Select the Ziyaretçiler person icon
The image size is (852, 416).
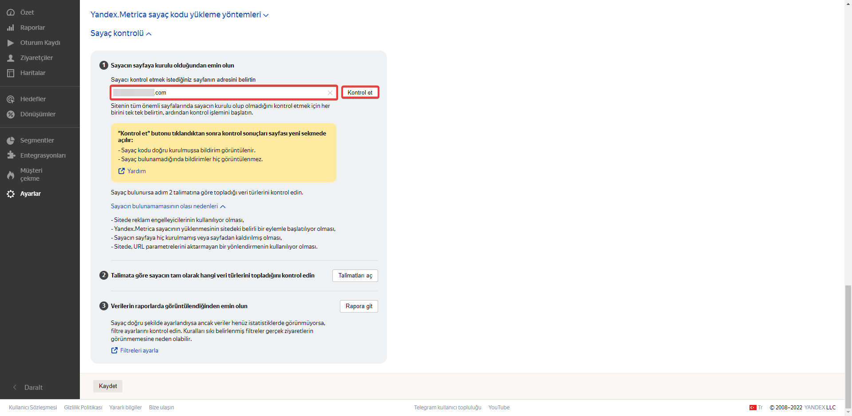click(x=11, y=58)
